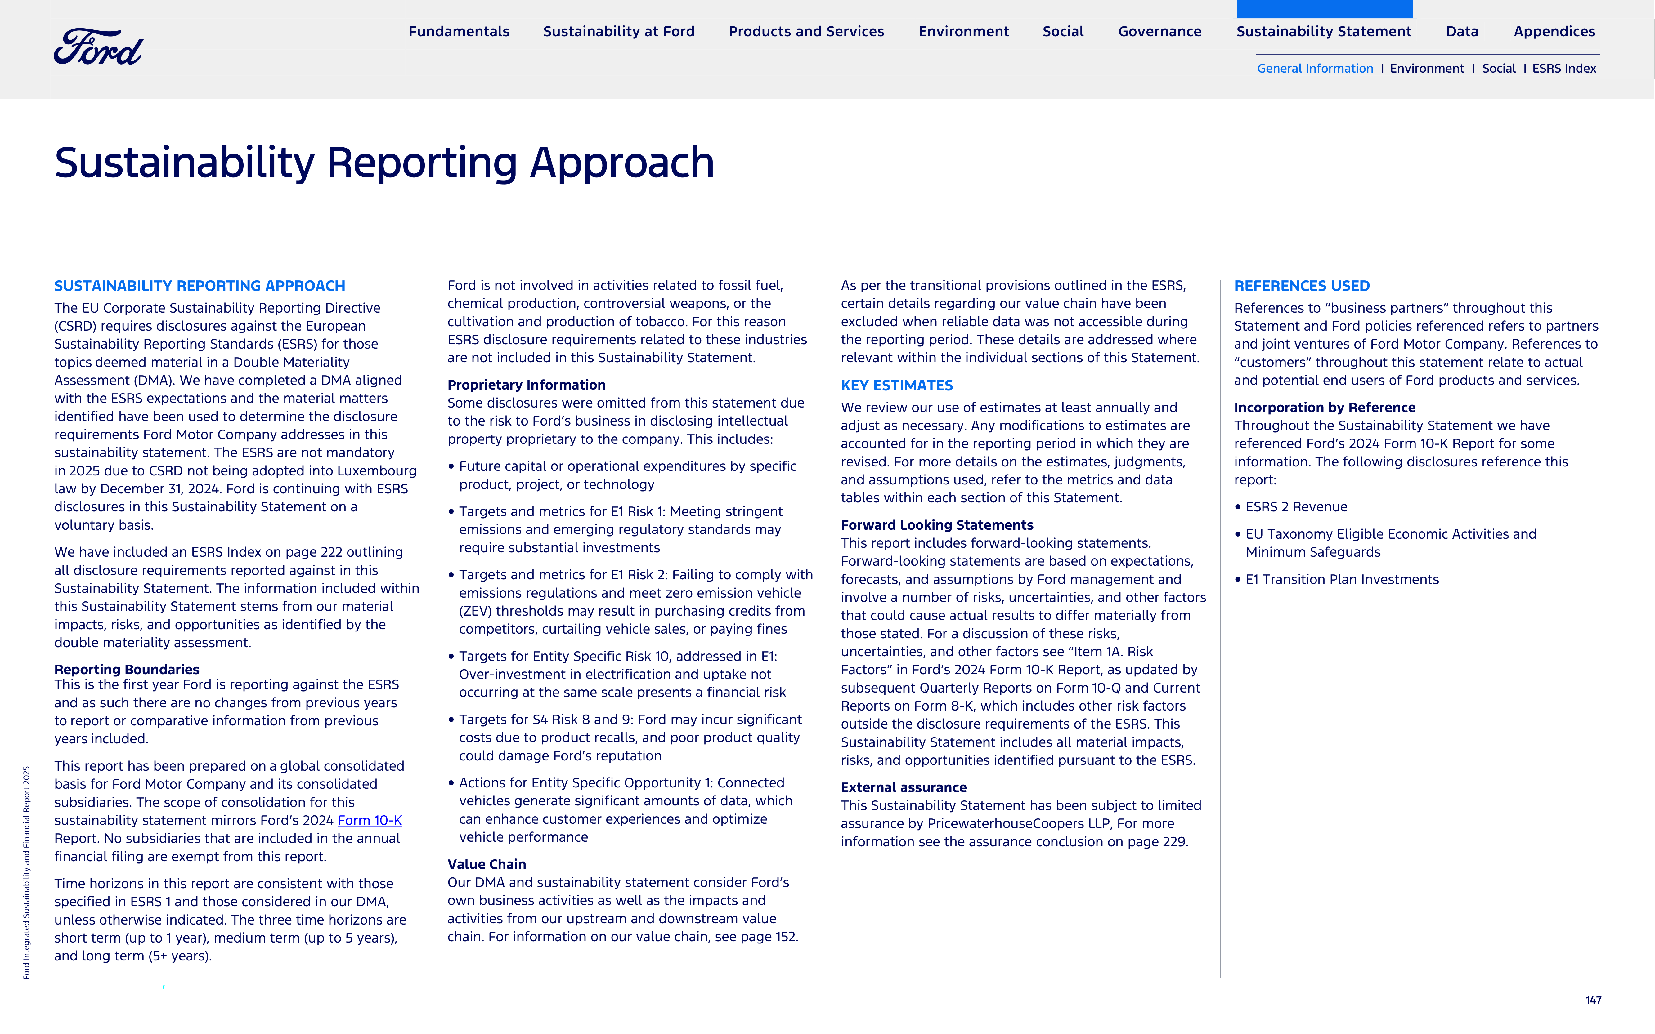
Task: Click the Sustainability Reporting Approach page title
Action: [384, 163]
